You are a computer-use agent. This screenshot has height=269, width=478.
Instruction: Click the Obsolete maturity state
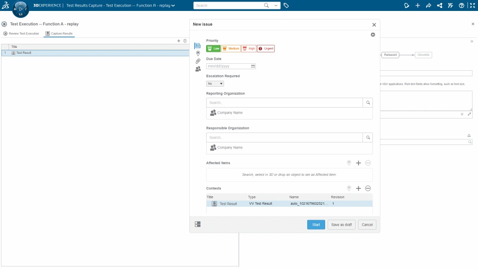[x=423, y=55]
